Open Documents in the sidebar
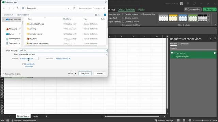Viewport: 218px width, 122px height. [x=13, y=43]
